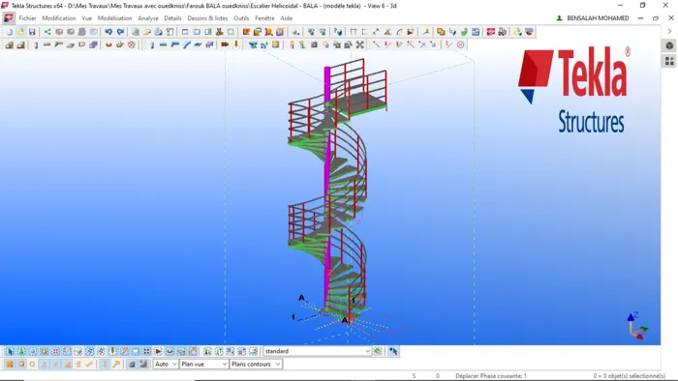Open the side pane cube icon

click(669, 45)
